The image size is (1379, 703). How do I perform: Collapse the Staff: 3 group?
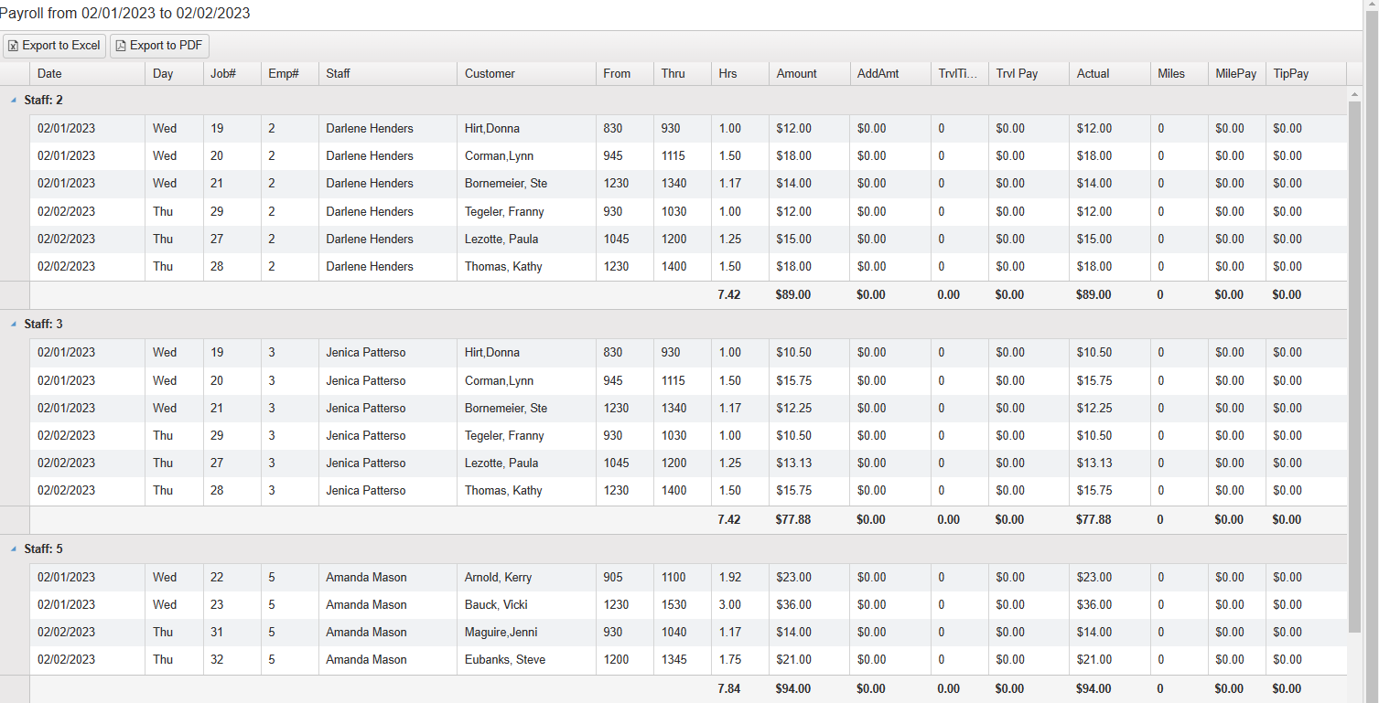[x=14, y=325]
